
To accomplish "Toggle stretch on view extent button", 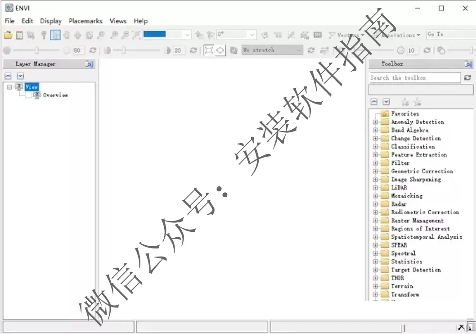I will click(209, 50).
